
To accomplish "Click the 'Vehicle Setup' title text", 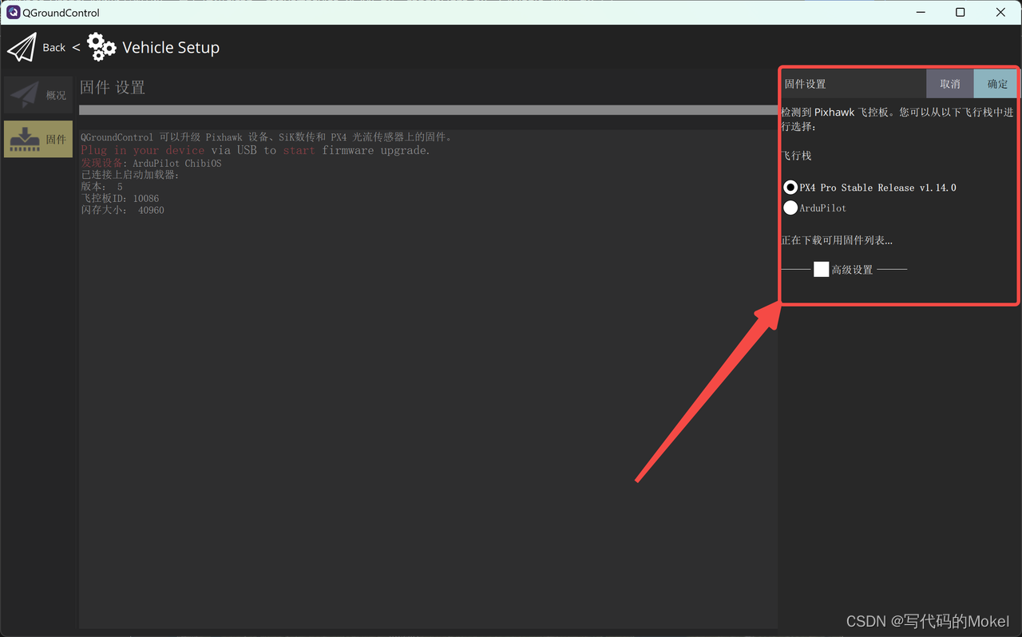I will coord(171,48).
